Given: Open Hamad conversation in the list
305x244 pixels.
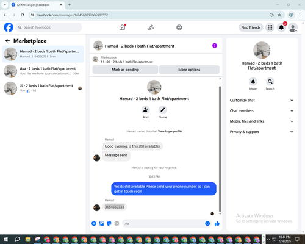Looking at the screenshot, I should 43,54.
